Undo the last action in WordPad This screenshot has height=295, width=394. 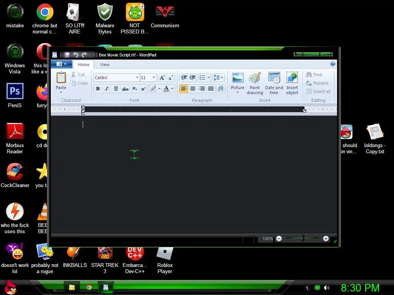click(x=76, y=55)
